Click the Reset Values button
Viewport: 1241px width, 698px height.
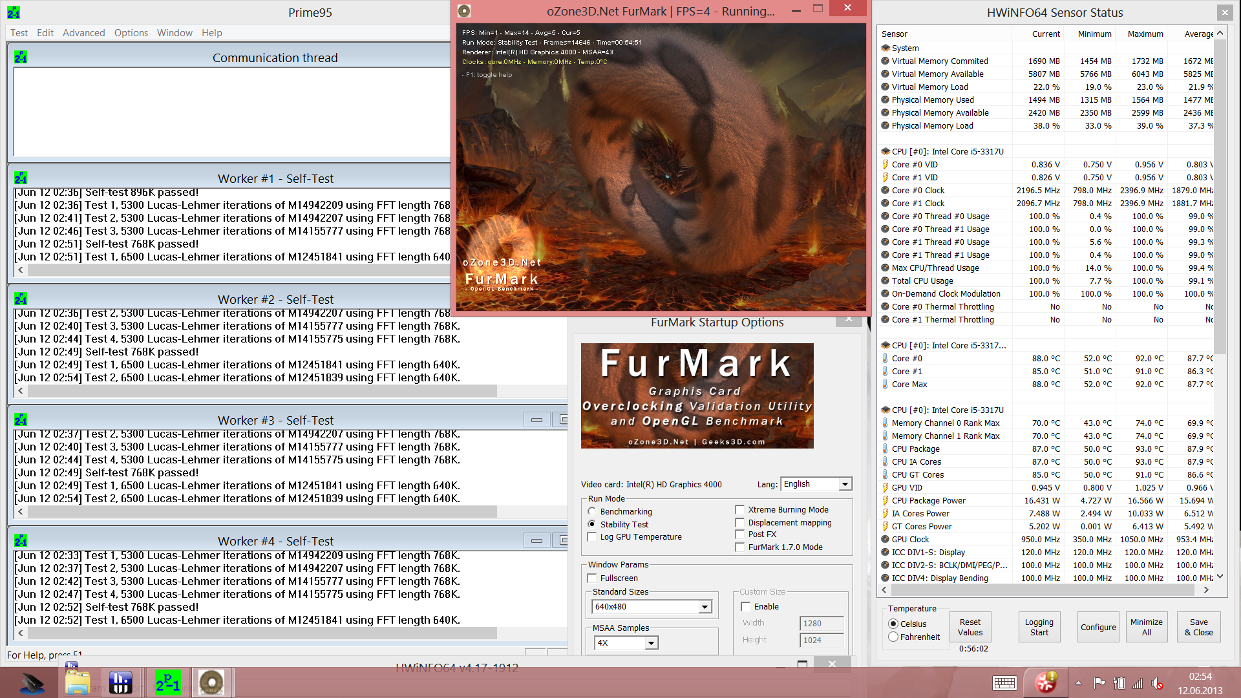click(x=970, y=627)
